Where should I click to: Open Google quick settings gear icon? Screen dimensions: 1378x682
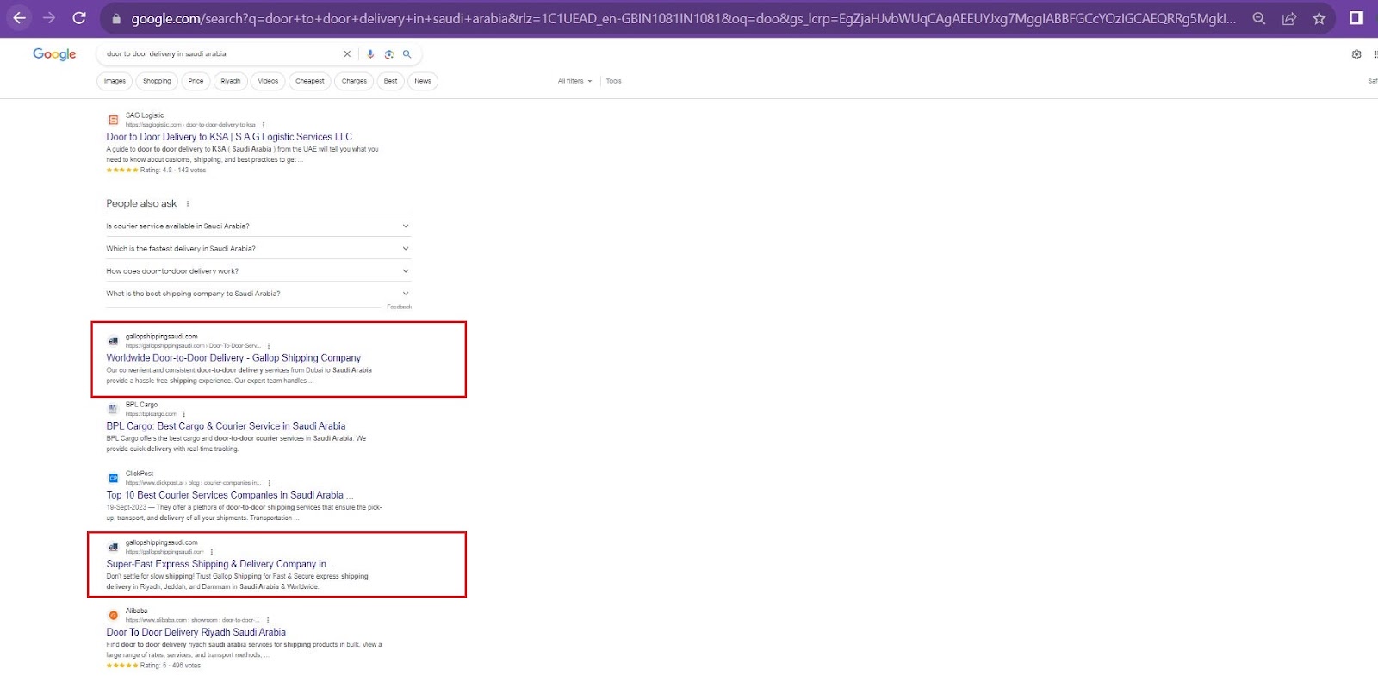[x=1356, y=54]
